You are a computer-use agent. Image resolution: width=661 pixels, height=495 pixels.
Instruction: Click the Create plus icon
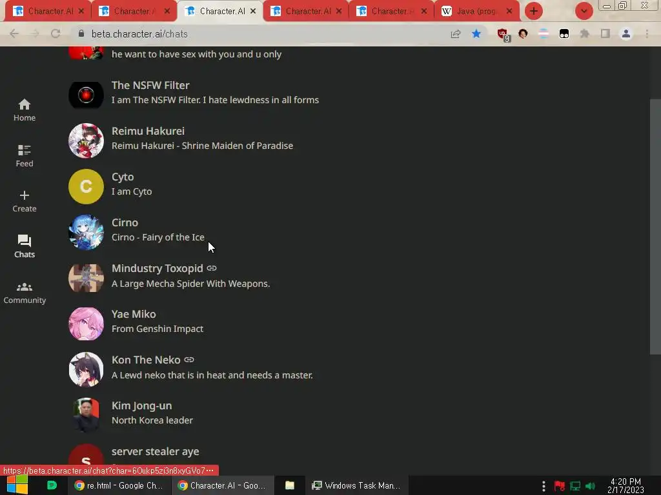click(x=25, y=195)
